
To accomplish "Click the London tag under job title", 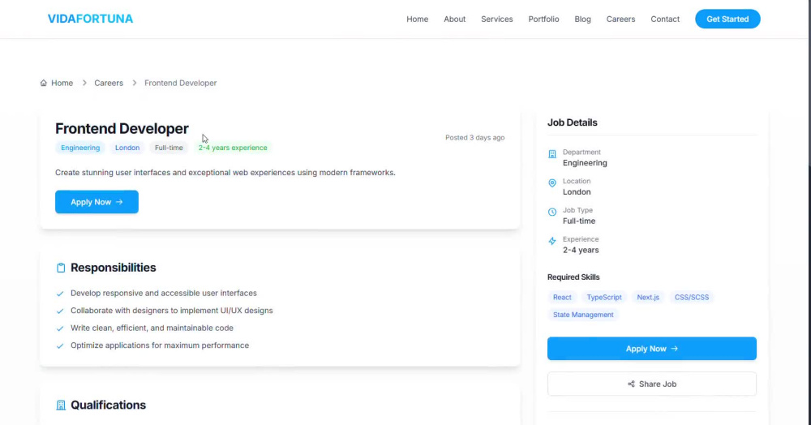I will click(x=127, y=148).
